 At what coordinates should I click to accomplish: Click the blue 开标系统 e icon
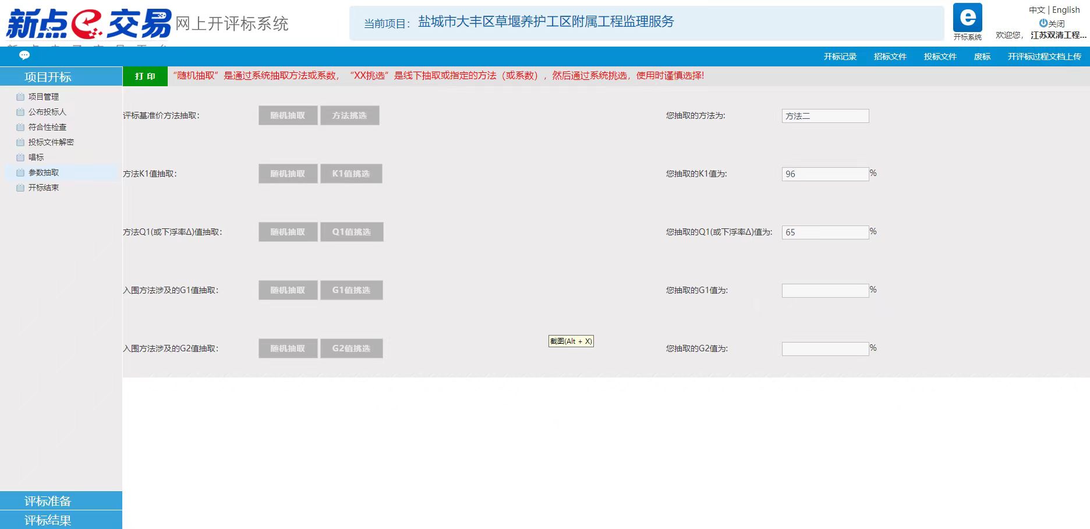pyautogui.click(x=967, y=18)
